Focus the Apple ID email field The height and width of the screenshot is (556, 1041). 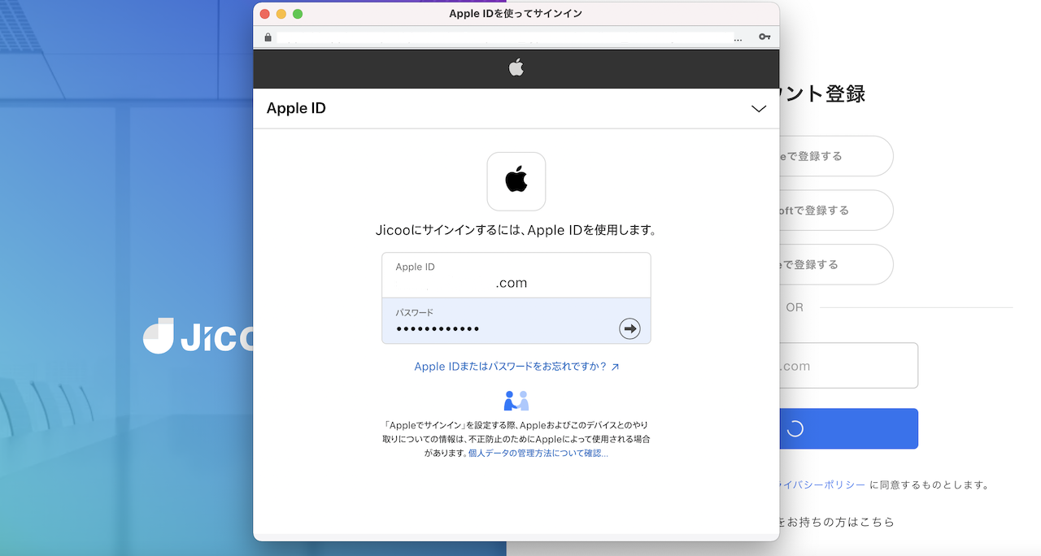[x=516, y=275]
